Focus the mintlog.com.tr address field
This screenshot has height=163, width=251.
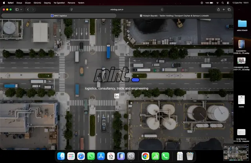(117, 9)
